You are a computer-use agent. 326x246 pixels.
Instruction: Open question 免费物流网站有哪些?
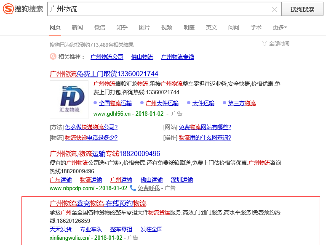(205, 127)
